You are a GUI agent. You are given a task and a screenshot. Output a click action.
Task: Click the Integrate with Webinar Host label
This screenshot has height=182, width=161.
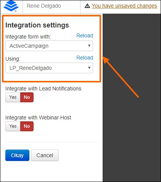(x=38, y=118)
